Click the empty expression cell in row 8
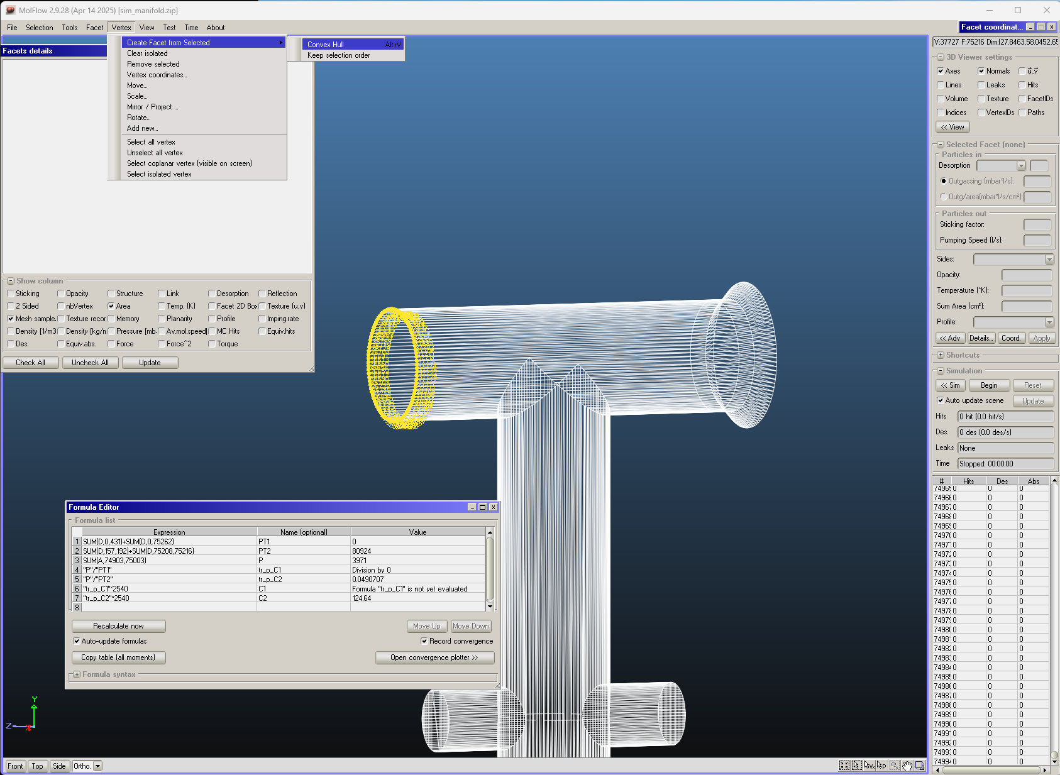Screen dimensions: 1060x775 (x=169, y=607)
